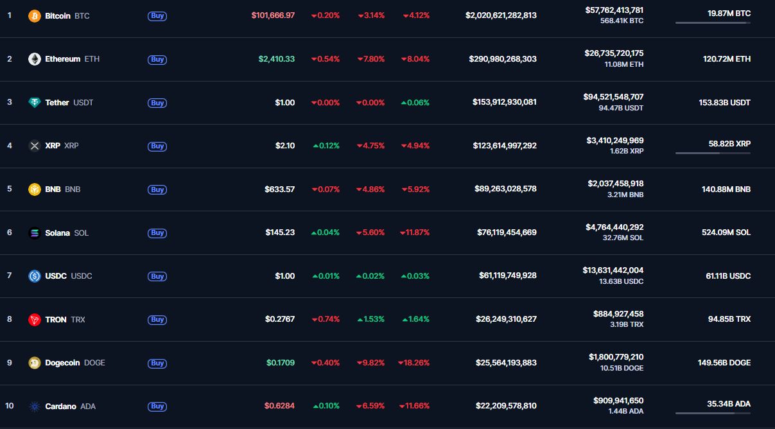Open the Dogecoin name link

[x=62, y=363]
